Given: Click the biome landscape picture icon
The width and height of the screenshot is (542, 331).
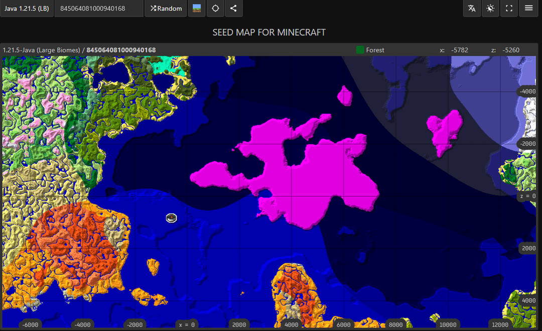Looking at the screenshot, I should (x=196, y=9).
